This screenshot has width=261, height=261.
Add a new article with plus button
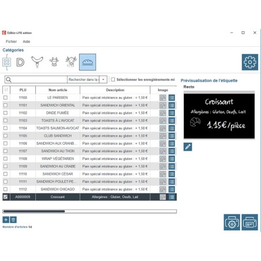point(6,219)
